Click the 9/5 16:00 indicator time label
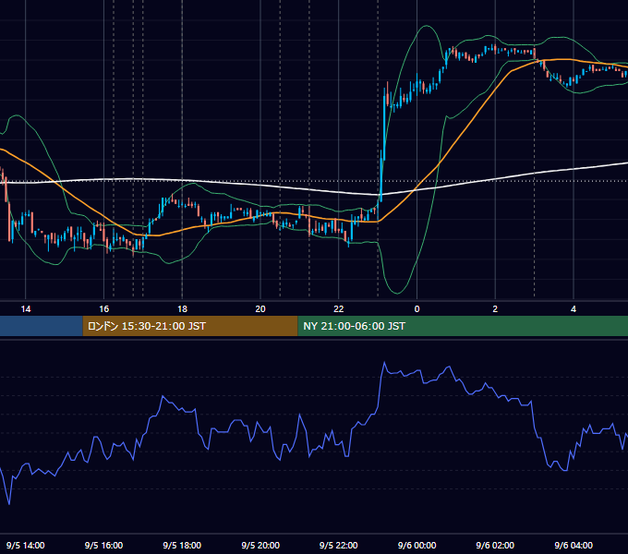 103,545
